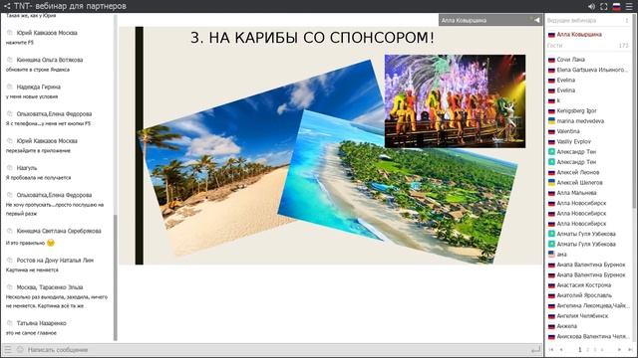Click chat message Я пробовала не получается
The image size is (638, 358).
38,177
